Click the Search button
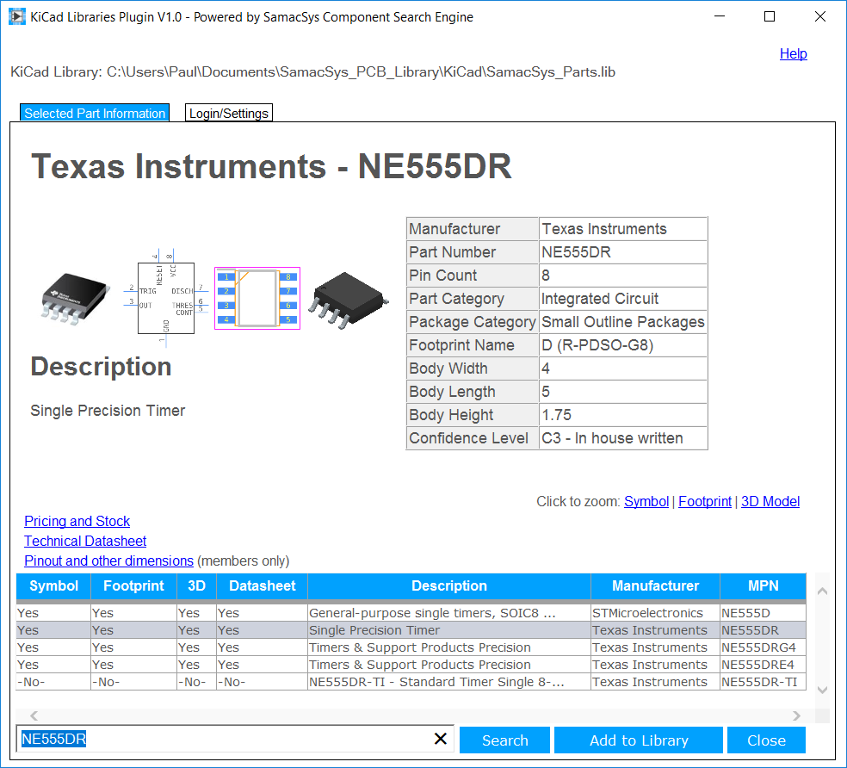847x768 pixels. [504, 740]
